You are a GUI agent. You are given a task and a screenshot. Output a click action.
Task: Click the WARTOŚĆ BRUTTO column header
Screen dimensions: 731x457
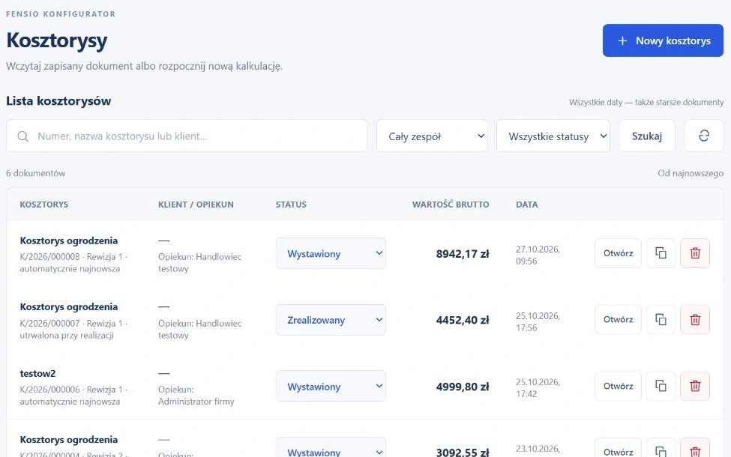[451, 205]
